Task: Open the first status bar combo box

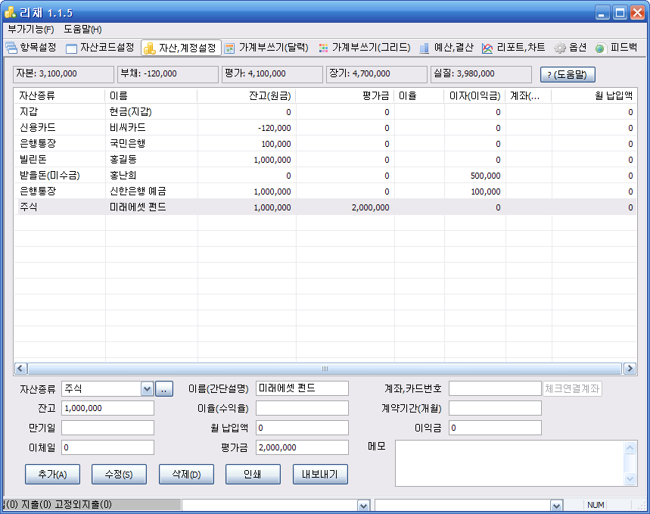Action: point(363,506)
